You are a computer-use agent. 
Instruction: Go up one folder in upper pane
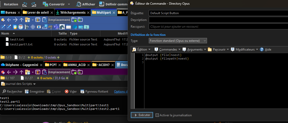pos(21,20)
